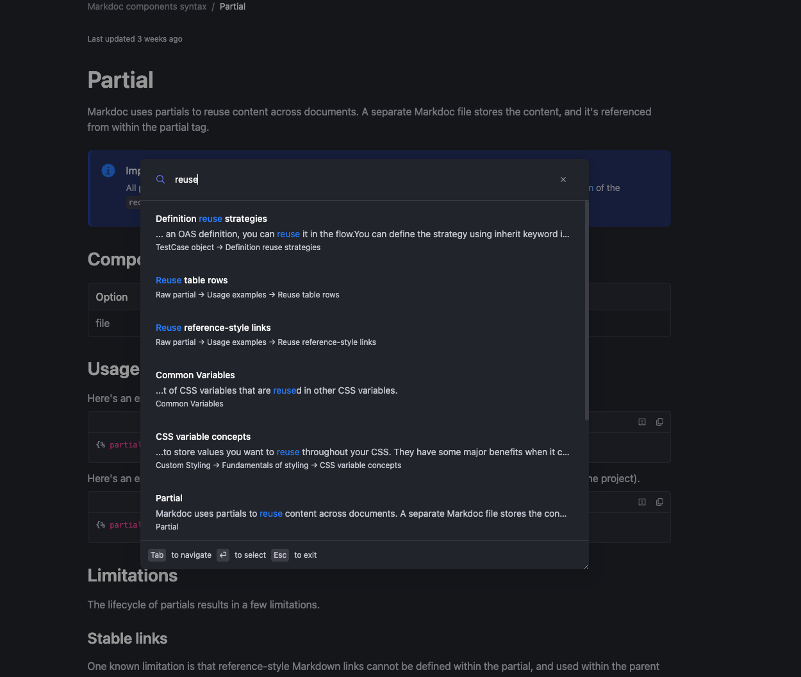Click the Enter key icon in search footer
This screenshot has width=801, height=677.
223,555
